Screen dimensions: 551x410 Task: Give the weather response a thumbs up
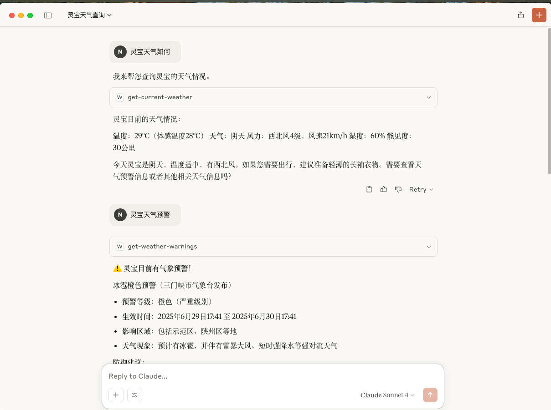[x=384, y=189]
